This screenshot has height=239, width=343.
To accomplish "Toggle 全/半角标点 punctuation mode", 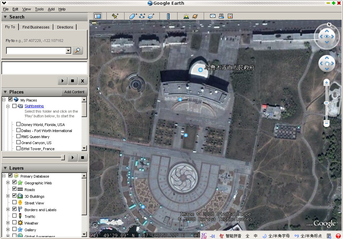I will [308, 236].
